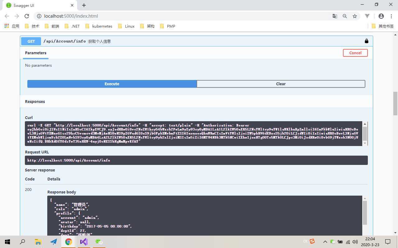Screen dimensions: 398x248
Task: Click the main page vertical scrollbar thumb
Action: click(395, 103)
